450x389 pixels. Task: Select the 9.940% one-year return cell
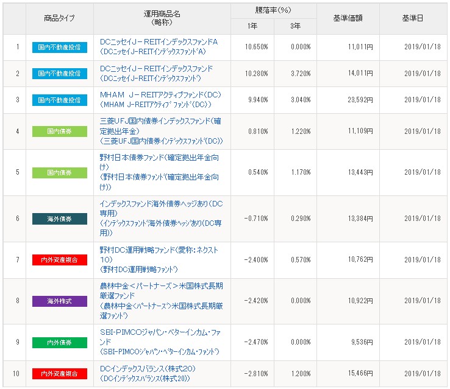tap(252, 100)
